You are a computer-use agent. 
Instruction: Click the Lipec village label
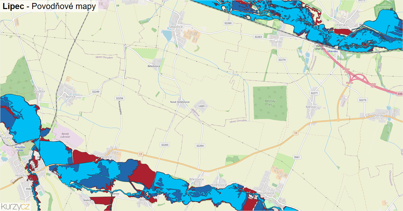pos(202,106)
